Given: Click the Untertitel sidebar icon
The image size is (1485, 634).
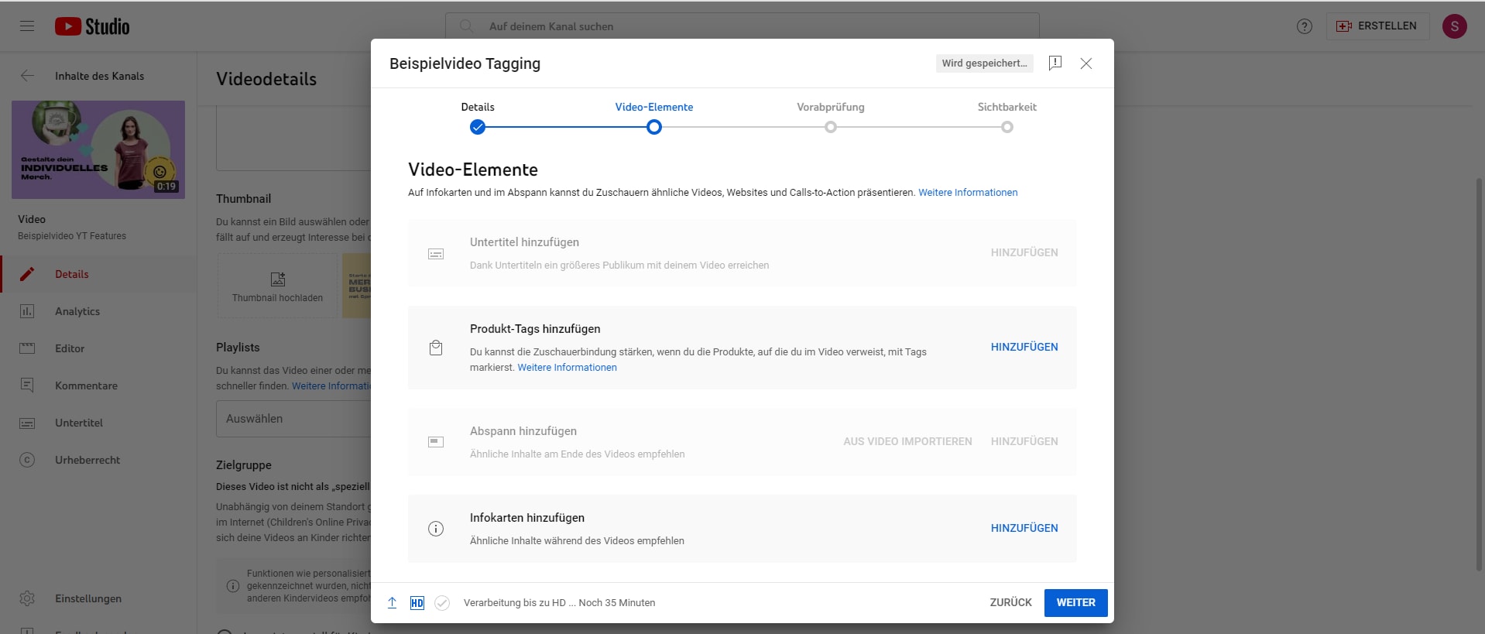Looking at the screenshot, I should (x=27, y=423).
